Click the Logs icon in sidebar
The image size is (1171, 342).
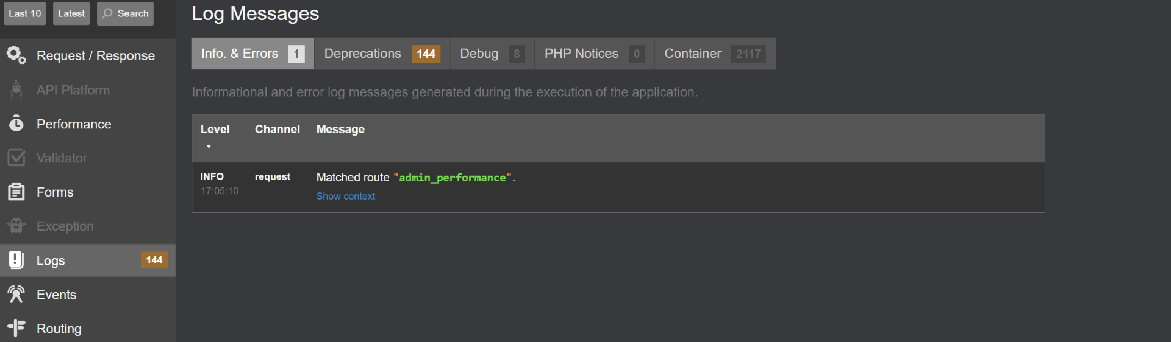[16, 260]
